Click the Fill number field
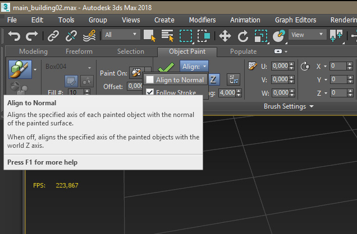Image resolution: width=357 pixels, height=234 pixels. click(76, 92)
